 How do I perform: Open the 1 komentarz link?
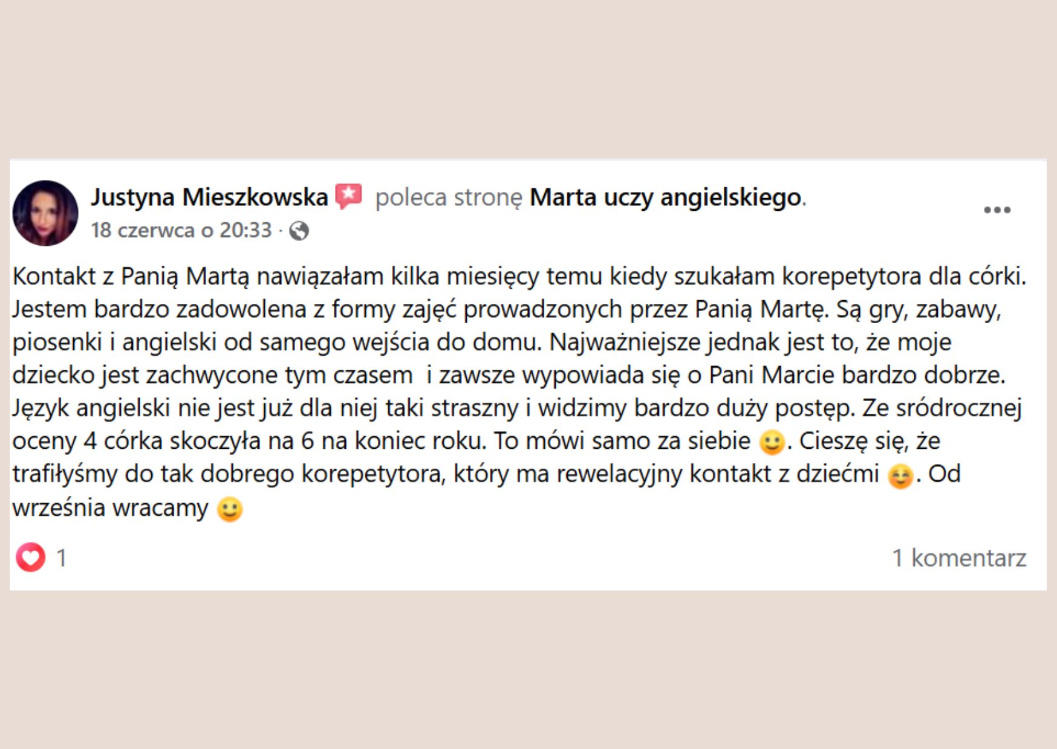pyautogui.click(x=959, y=558)
